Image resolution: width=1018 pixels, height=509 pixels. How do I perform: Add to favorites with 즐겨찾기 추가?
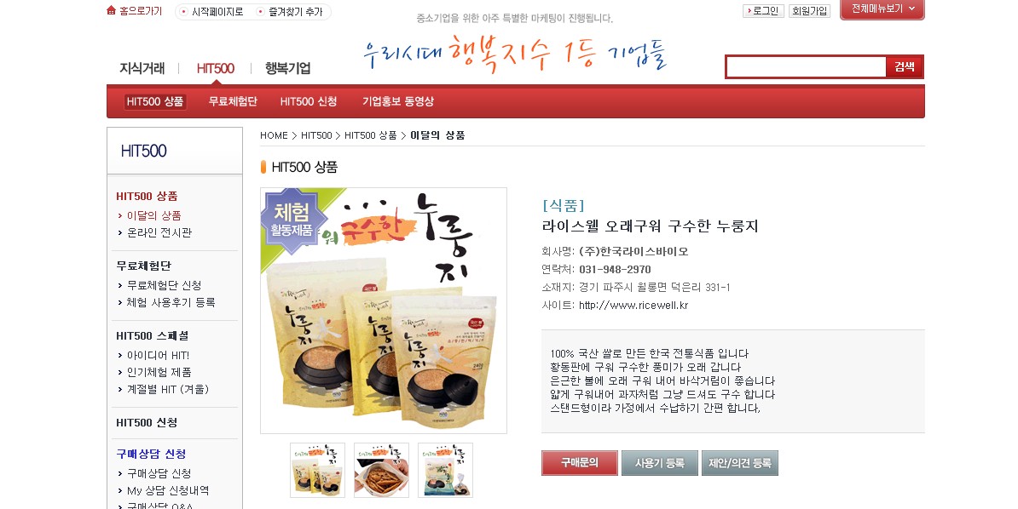(x=290, y=12)
